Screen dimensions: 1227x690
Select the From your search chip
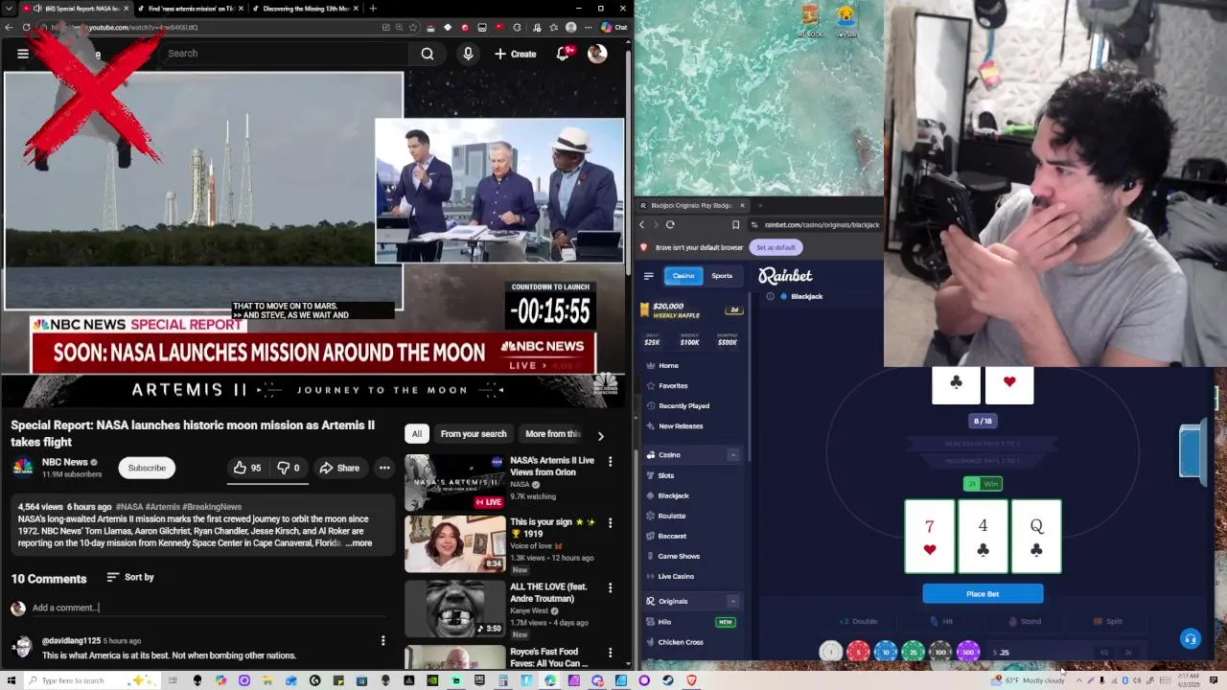474,434
